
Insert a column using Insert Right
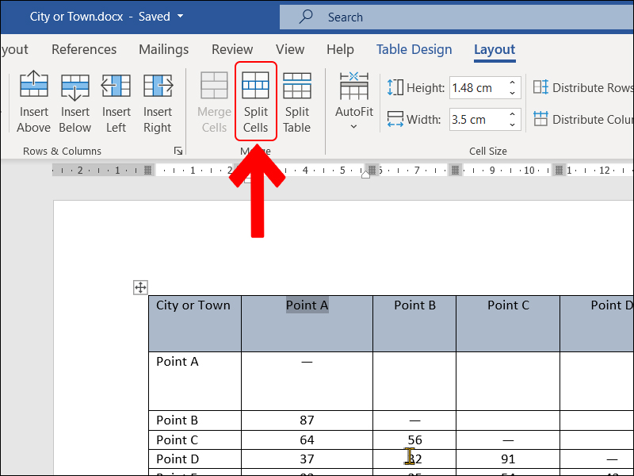(158, 86)
